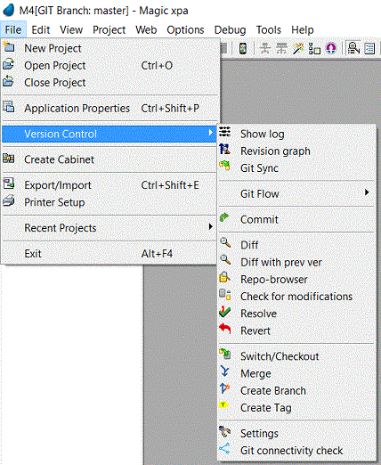This screenshot has width=381, height=465.
Task: Click the red Revert arrow icon
Action: [x=225, y=329]
